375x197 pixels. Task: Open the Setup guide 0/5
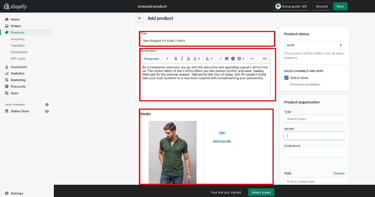coord(291,7)
